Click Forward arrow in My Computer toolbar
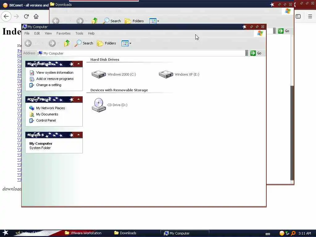 pyautogui.click(x=52, y=43)
